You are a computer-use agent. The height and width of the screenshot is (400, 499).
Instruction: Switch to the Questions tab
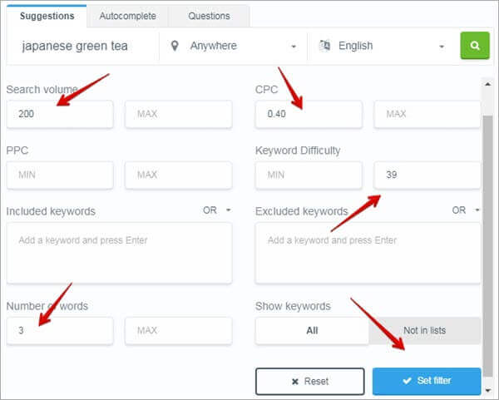(x=209, y=15)
